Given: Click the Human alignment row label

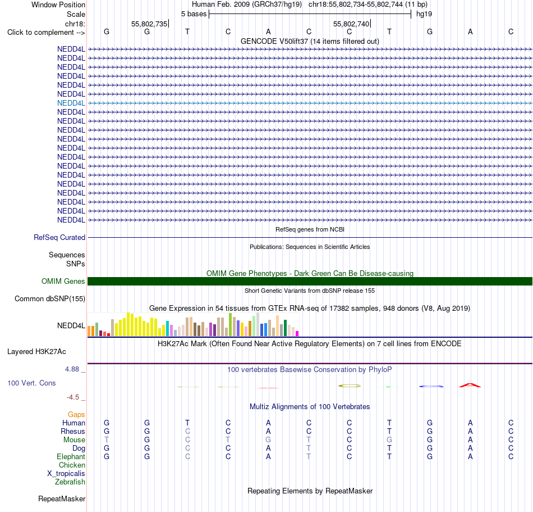Looking at the screenshot, I should point(73,423).
